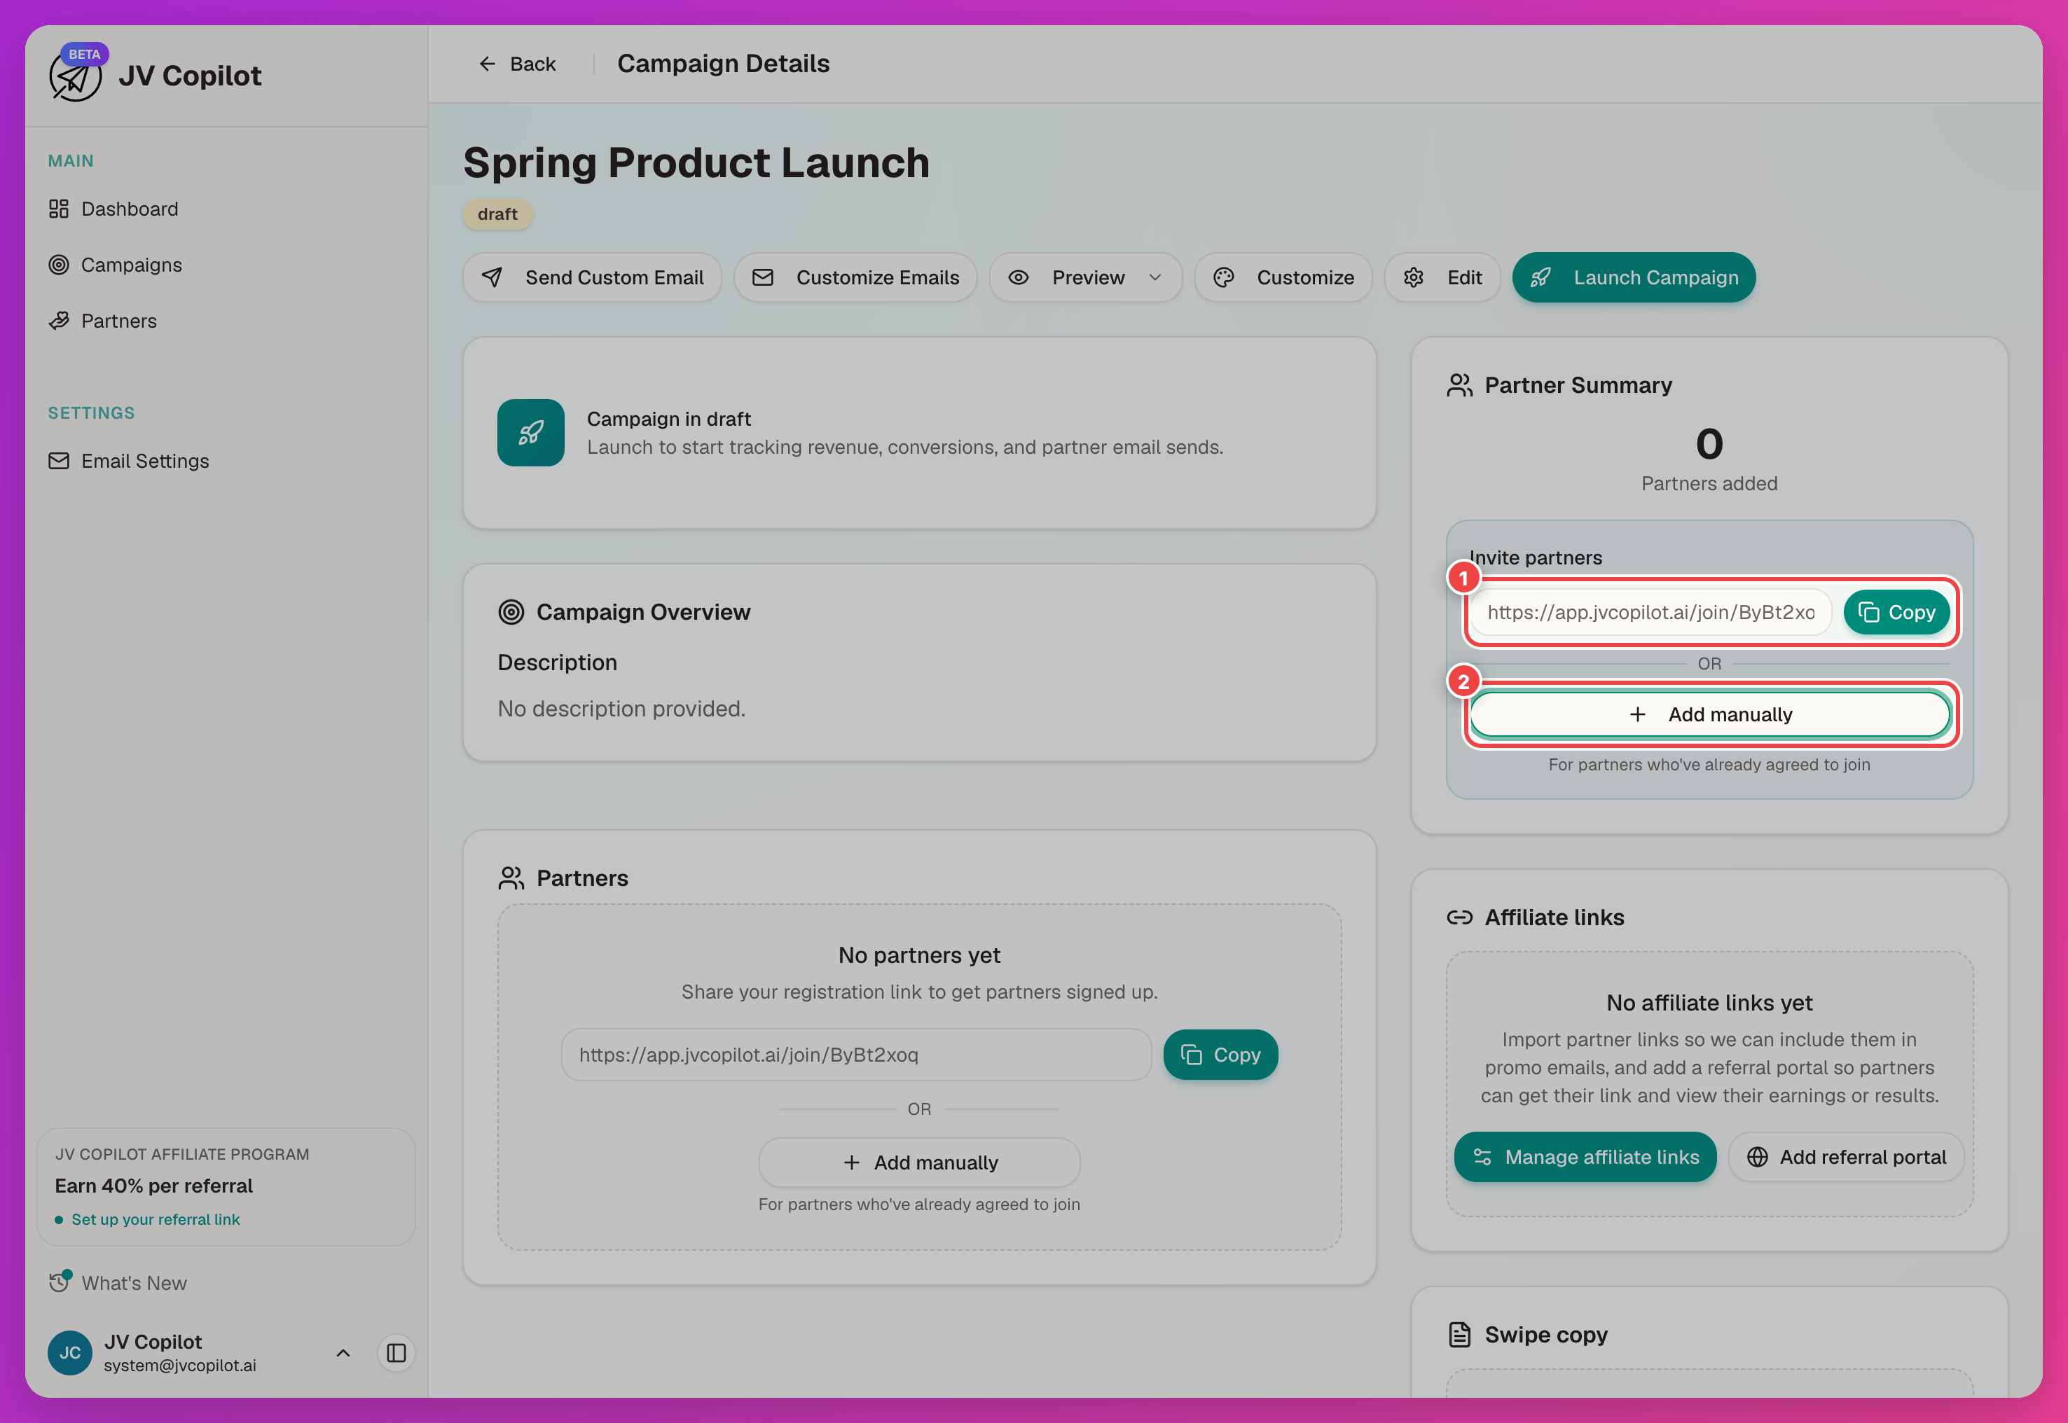Click invite link field in Partner Summary
2068x1423 pixels.
[x=1650, y=613]
